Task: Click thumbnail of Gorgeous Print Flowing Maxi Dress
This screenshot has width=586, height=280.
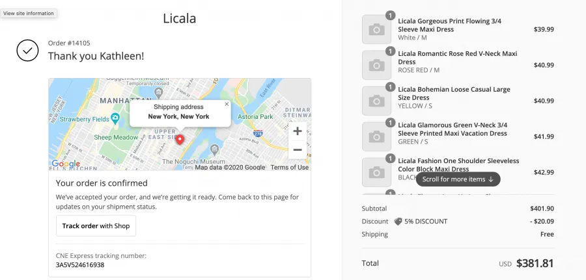Action: 376,29
